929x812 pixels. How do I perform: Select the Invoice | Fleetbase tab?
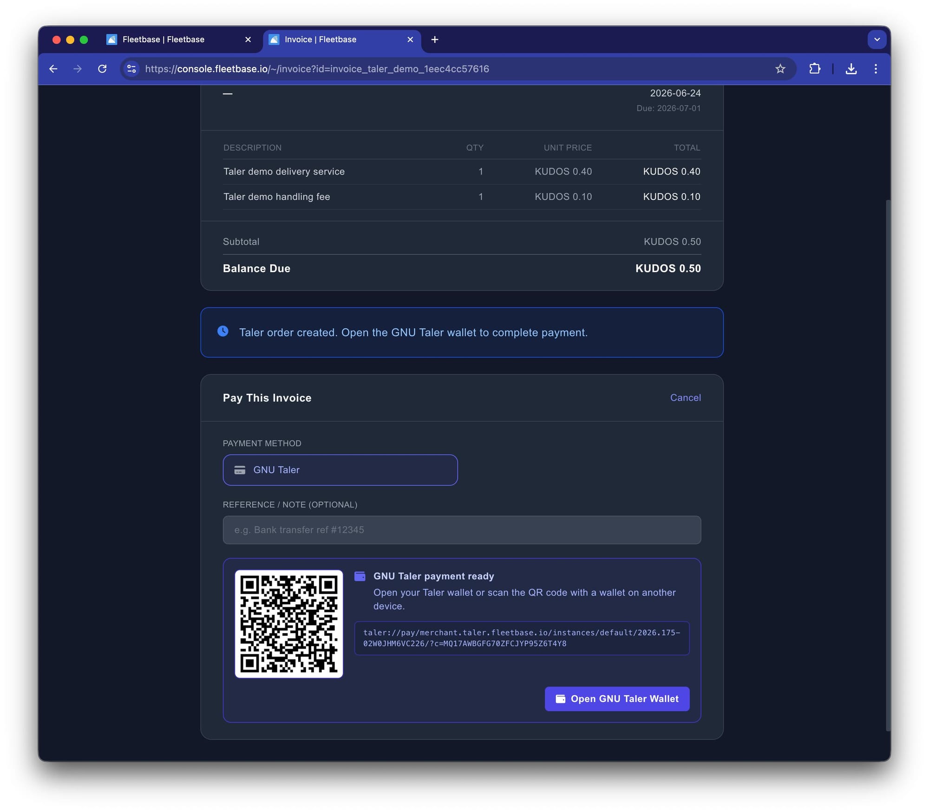click(x=342, y=39)
